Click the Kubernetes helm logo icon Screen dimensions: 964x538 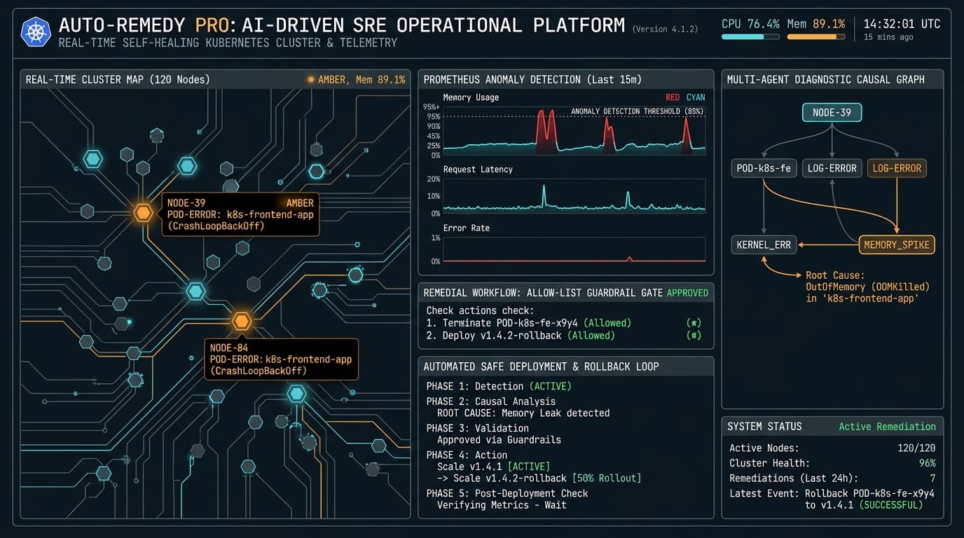pos(36,32)
